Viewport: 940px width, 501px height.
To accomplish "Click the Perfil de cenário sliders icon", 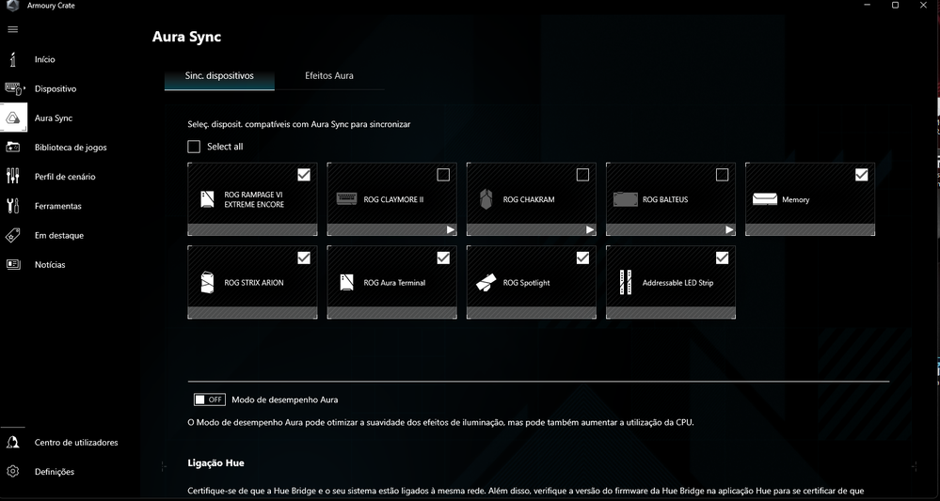I will [x=13, y=177].
